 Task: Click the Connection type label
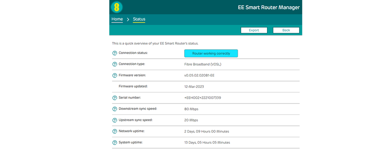pos(132,64)
